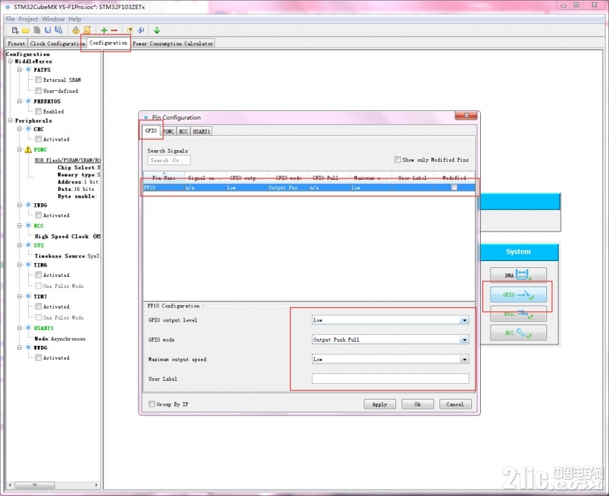Tick the TIM6 Activated checkbox

[39, 275]
